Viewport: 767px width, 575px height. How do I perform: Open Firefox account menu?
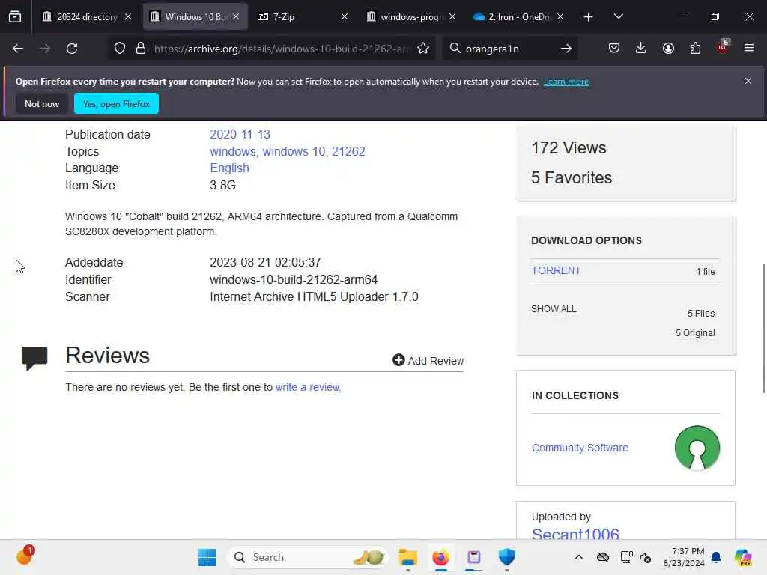(x=668, y=49)
